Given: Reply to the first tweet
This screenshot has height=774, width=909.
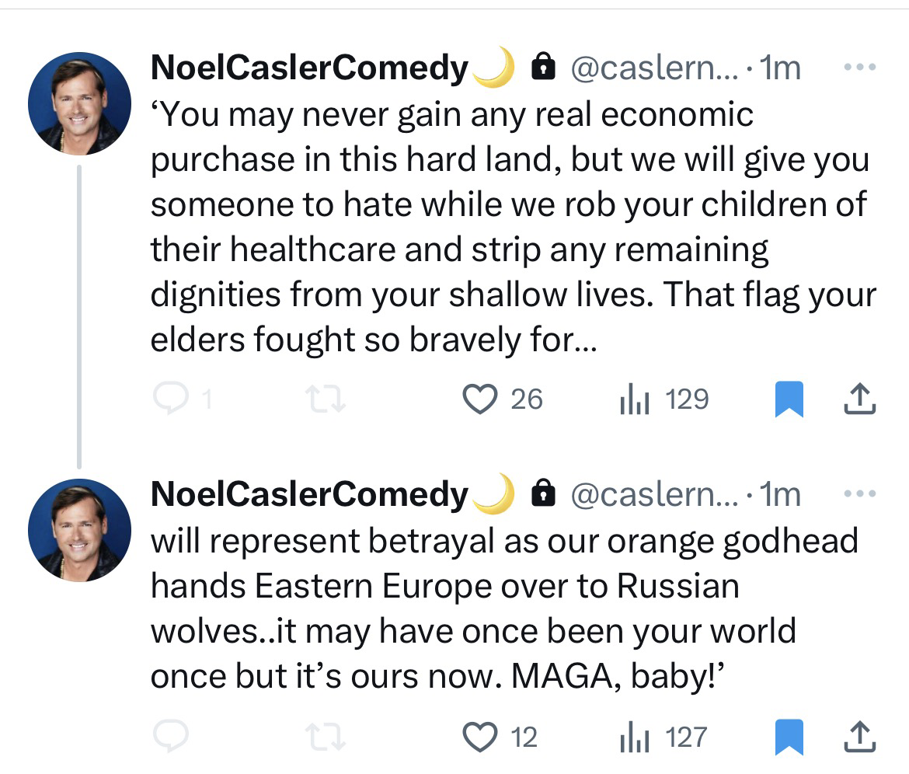Looking at the screenshot, I should [168, 399].
